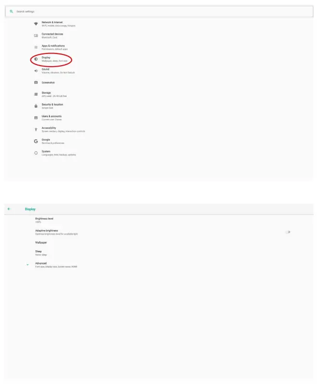Toggle the Adaptive brightness switch
This screenshot has width=317, height=384.
point(288,232)
